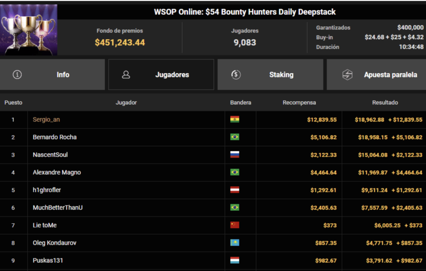Click the dollar coin Staking icon
Viewport: 426px width, 271px height.
coord(236,74)
